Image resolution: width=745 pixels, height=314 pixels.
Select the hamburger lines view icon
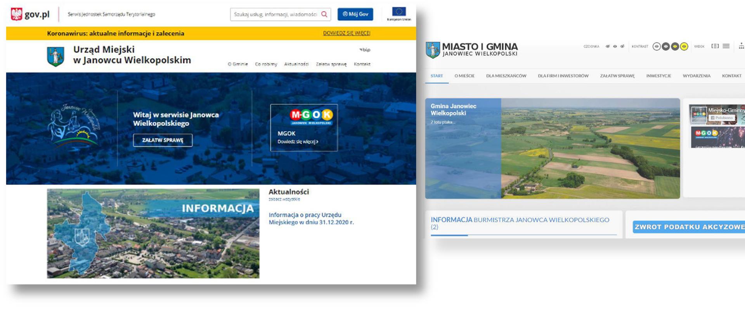point(726,46)
